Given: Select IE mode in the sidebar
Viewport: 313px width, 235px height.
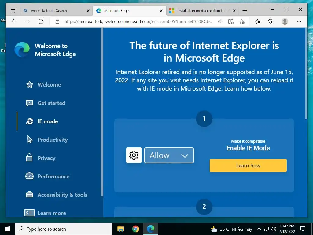Looking at the screenshot, I should (x=42, y=121).
